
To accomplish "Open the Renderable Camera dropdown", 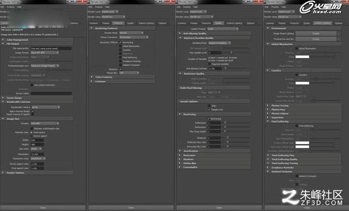I will point(46,107).
